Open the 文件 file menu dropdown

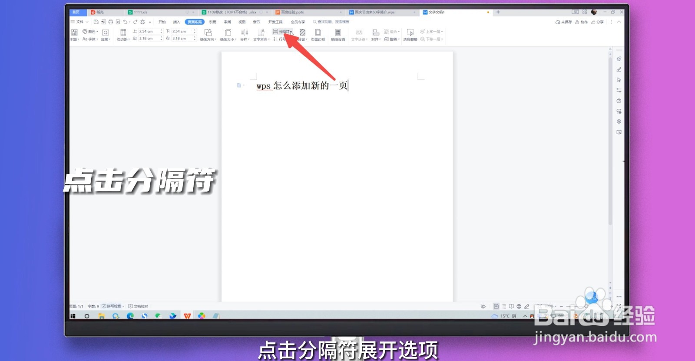pyautogui.click(x=79, y=22)
